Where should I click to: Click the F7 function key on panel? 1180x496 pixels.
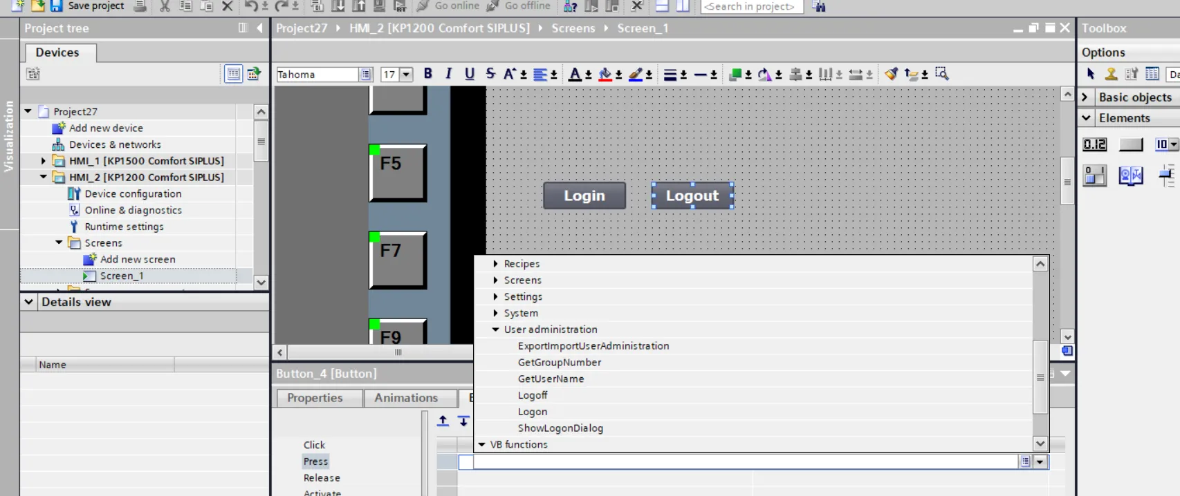(x=398, y=260)
